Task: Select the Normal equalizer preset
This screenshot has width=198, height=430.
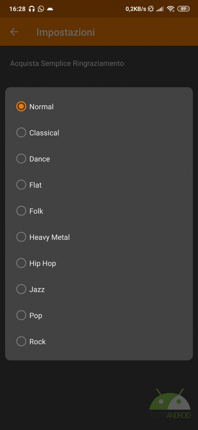Action: pos(21,107)
